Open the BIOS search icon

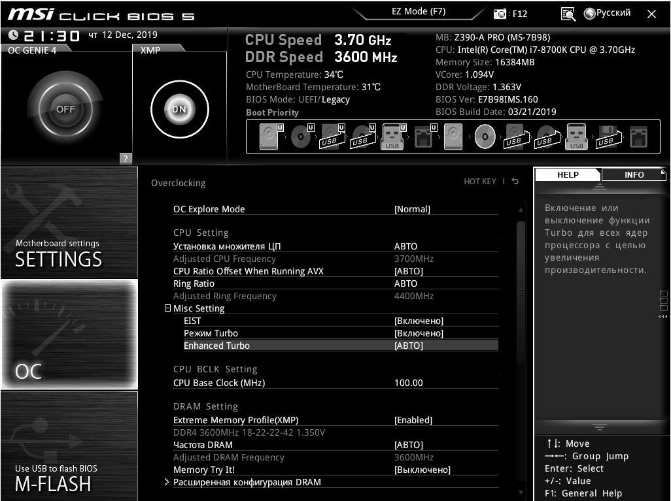pyautogui.click(x=568, y=14)
